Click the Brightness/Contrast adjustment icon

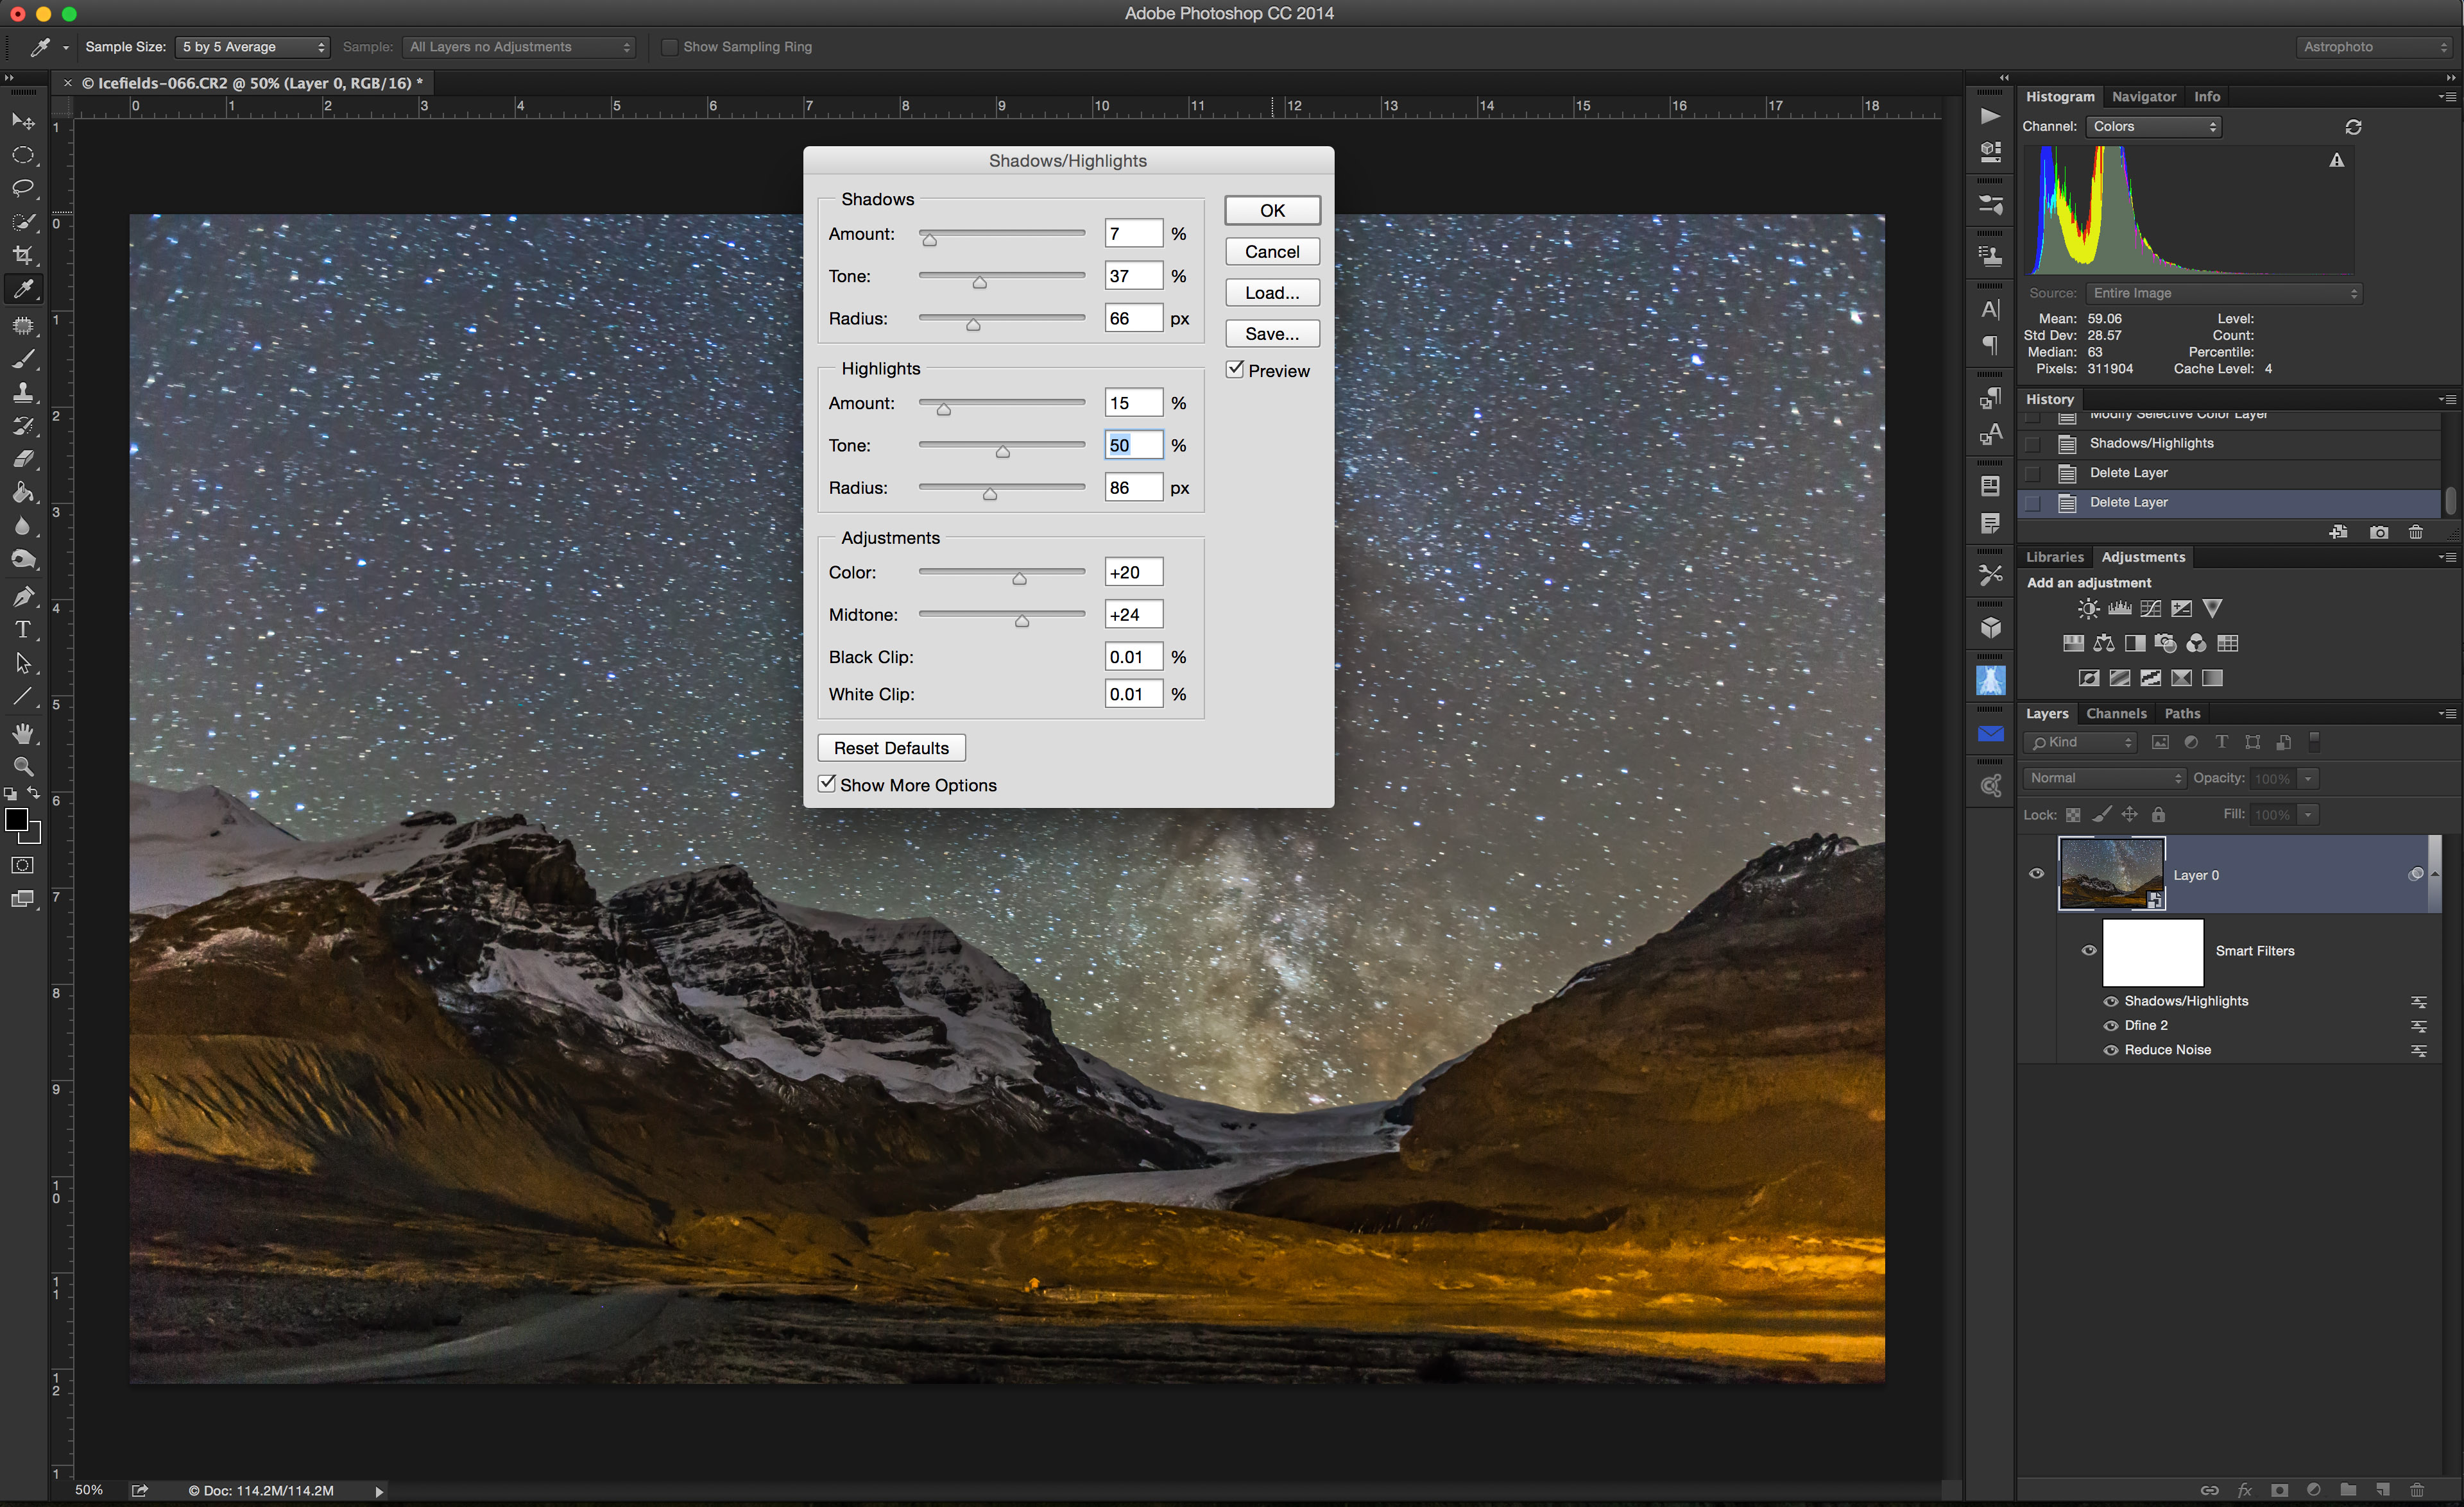[2088, 609]
